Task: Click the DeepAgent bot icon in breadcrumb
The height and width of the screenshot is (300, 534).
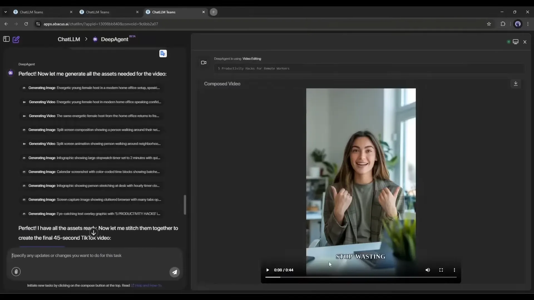Action: (95, 39)
